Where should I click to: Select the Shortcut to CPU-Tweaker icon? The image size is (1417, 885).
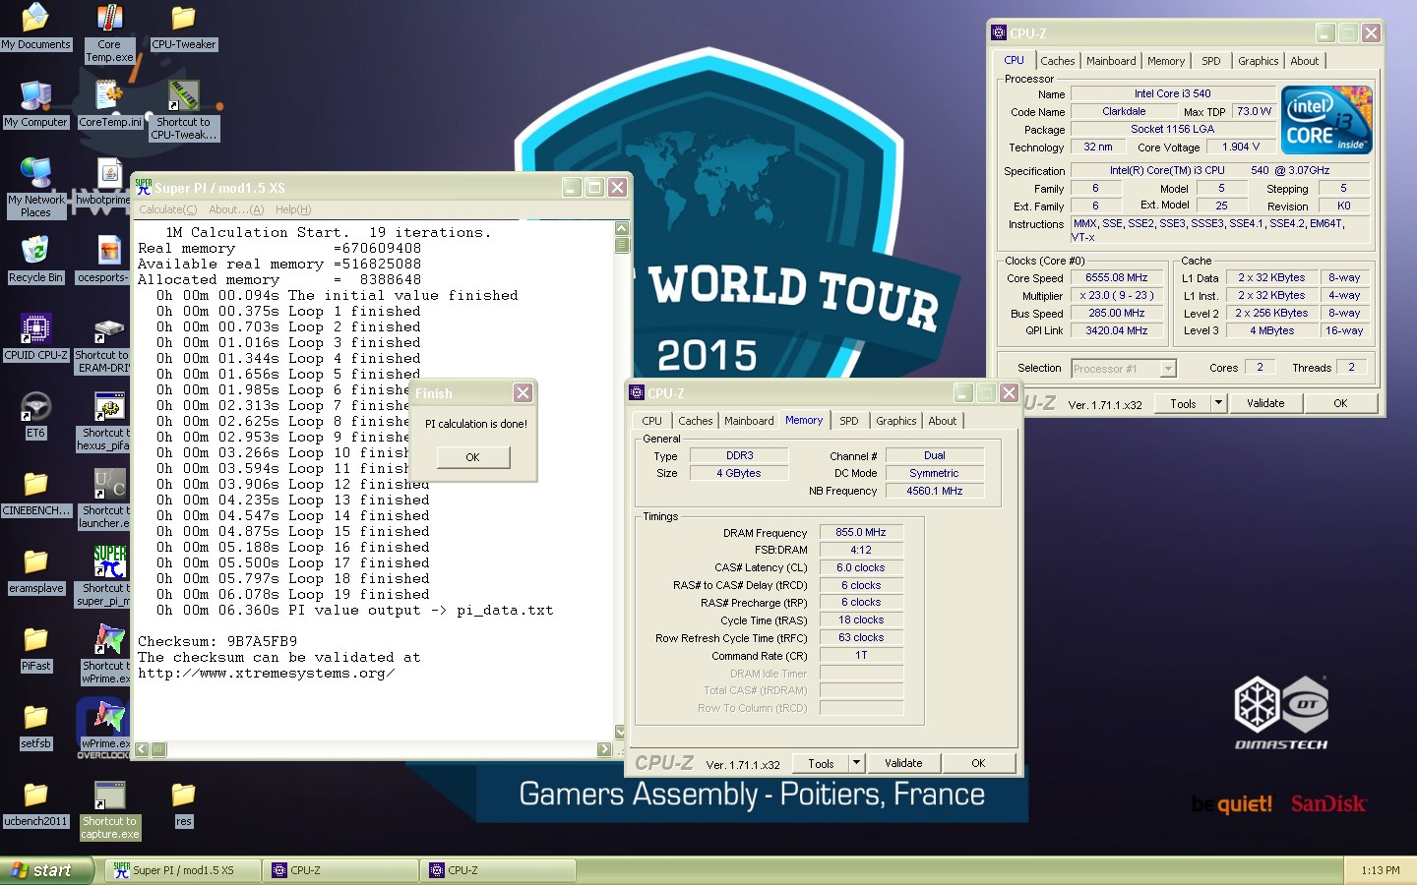(183, 110)
